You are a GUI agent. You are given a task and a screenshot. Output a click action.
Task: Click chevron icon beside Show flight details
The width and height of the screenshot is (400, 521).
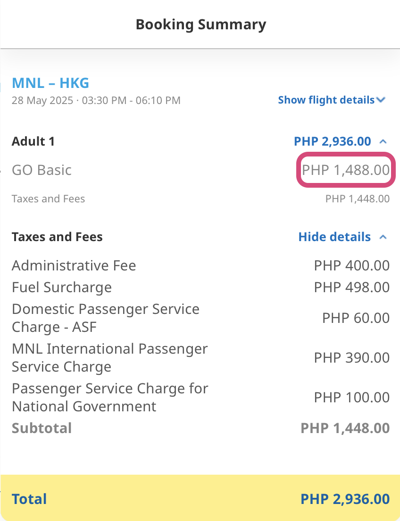pyautogui.click(x=382, y=100)
